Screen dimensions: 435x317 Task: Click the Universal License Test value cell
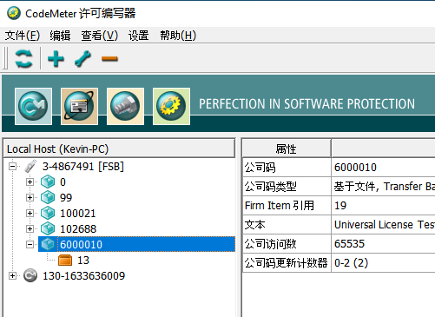[383, 225]
